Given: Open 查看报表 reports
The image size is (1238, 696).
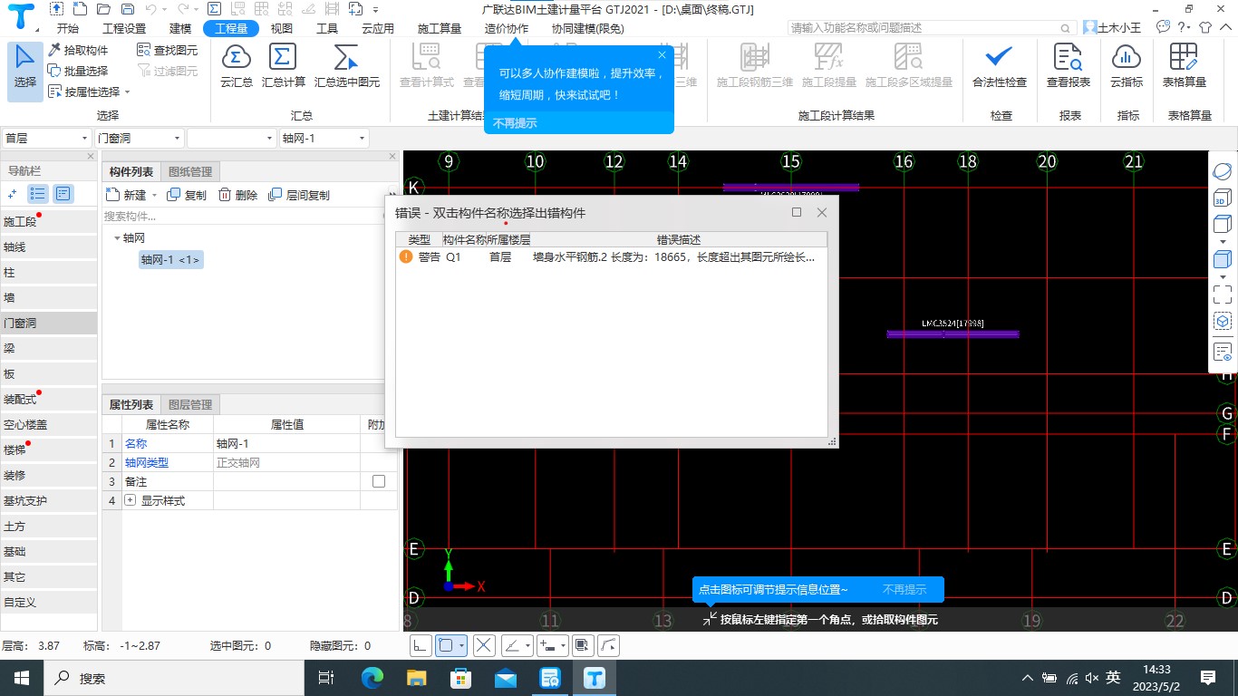Looking at the screenshot, I should point(1069,66).
